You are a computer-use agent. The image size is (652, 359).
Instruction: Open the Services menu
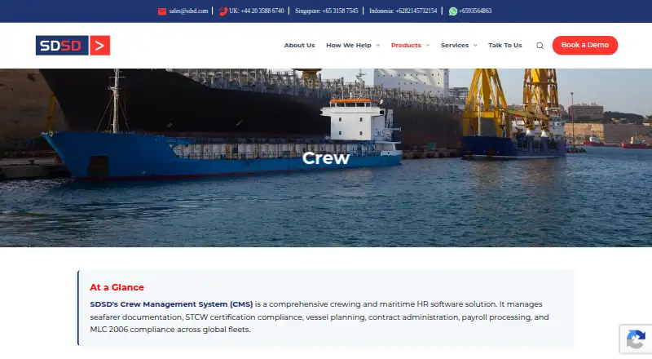coord(455,46)
